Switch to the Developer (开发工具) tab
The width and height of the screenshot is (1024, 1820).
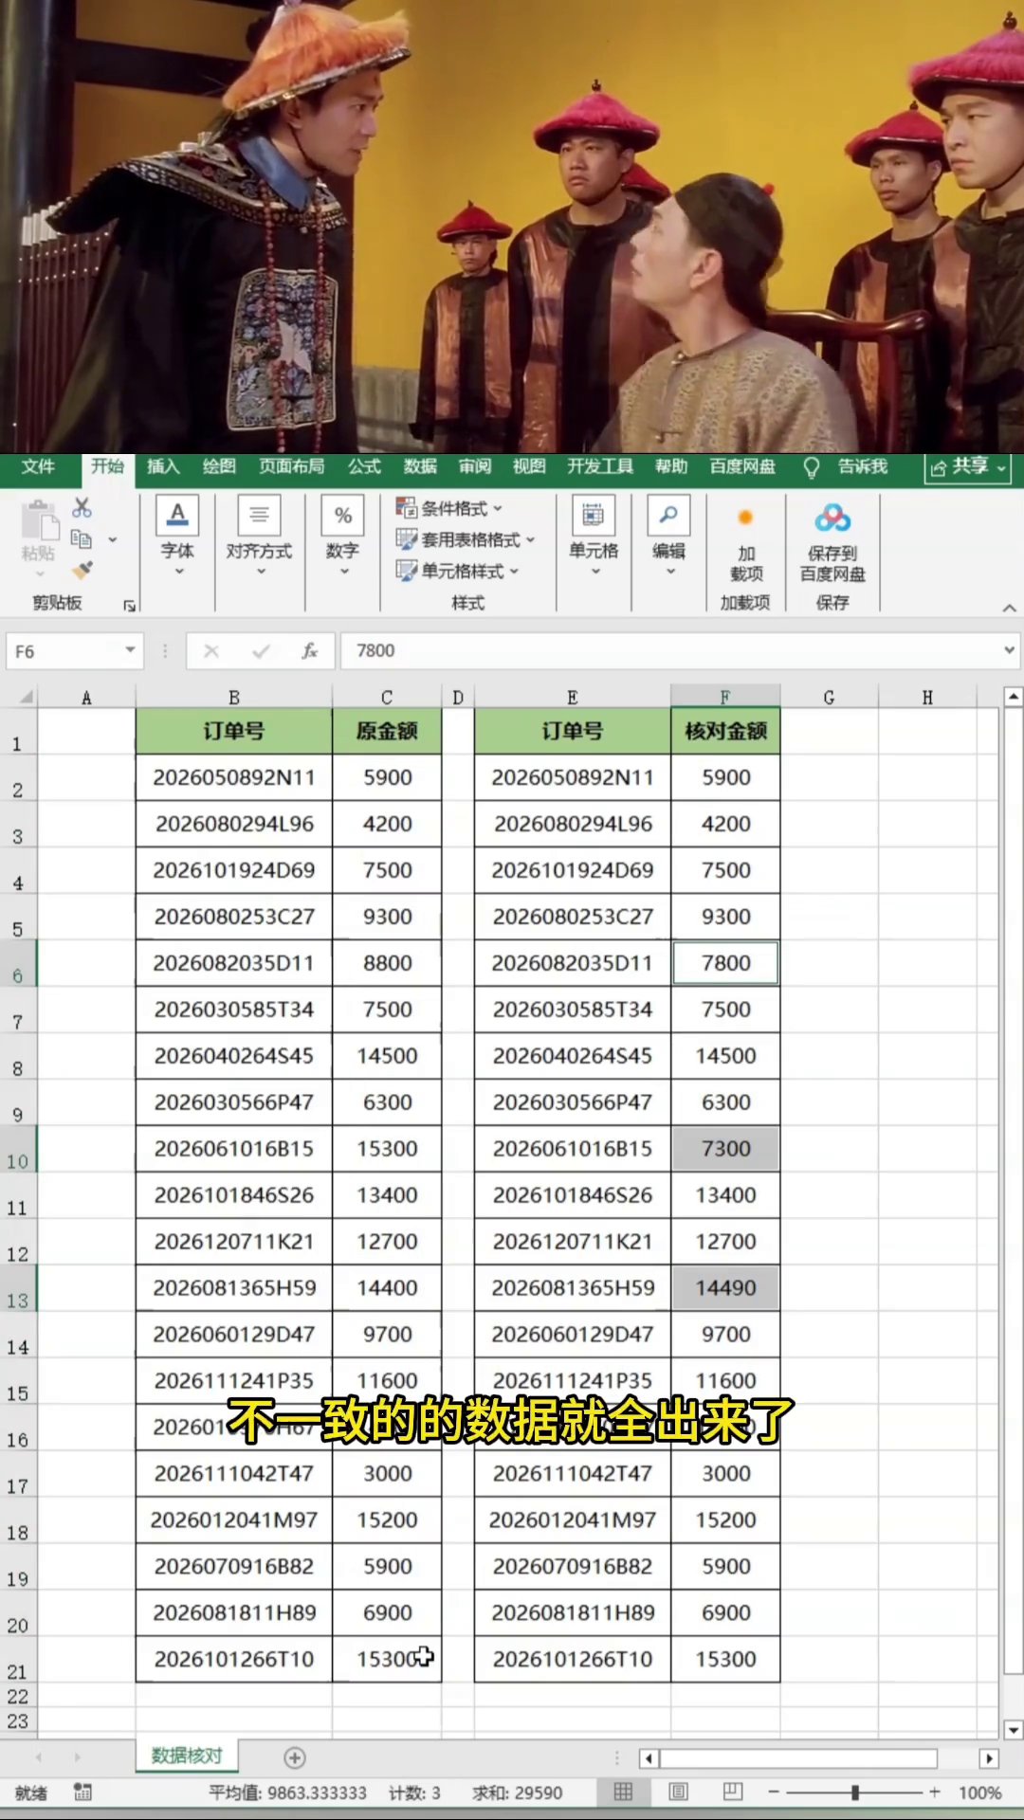600,466
